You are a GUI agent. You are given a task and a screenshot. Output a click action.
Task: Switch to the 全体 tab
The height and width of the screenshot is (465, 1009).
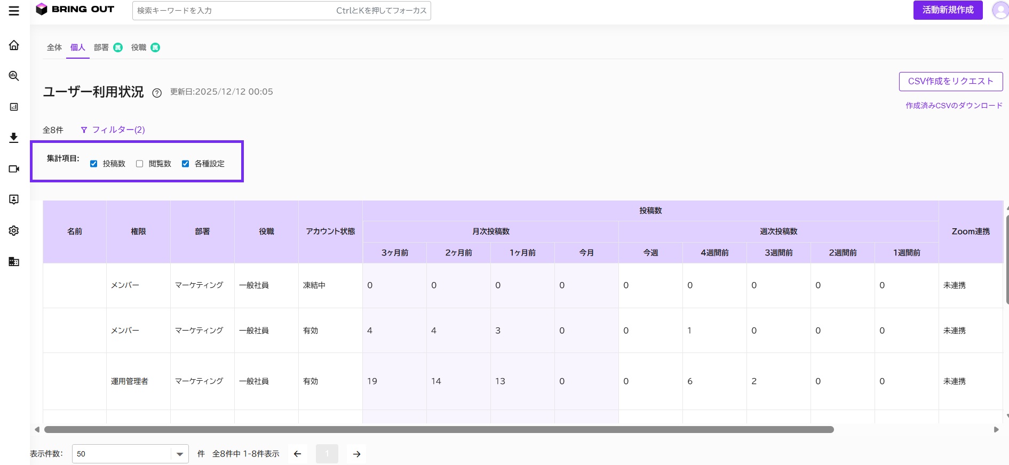click(54, 47)
